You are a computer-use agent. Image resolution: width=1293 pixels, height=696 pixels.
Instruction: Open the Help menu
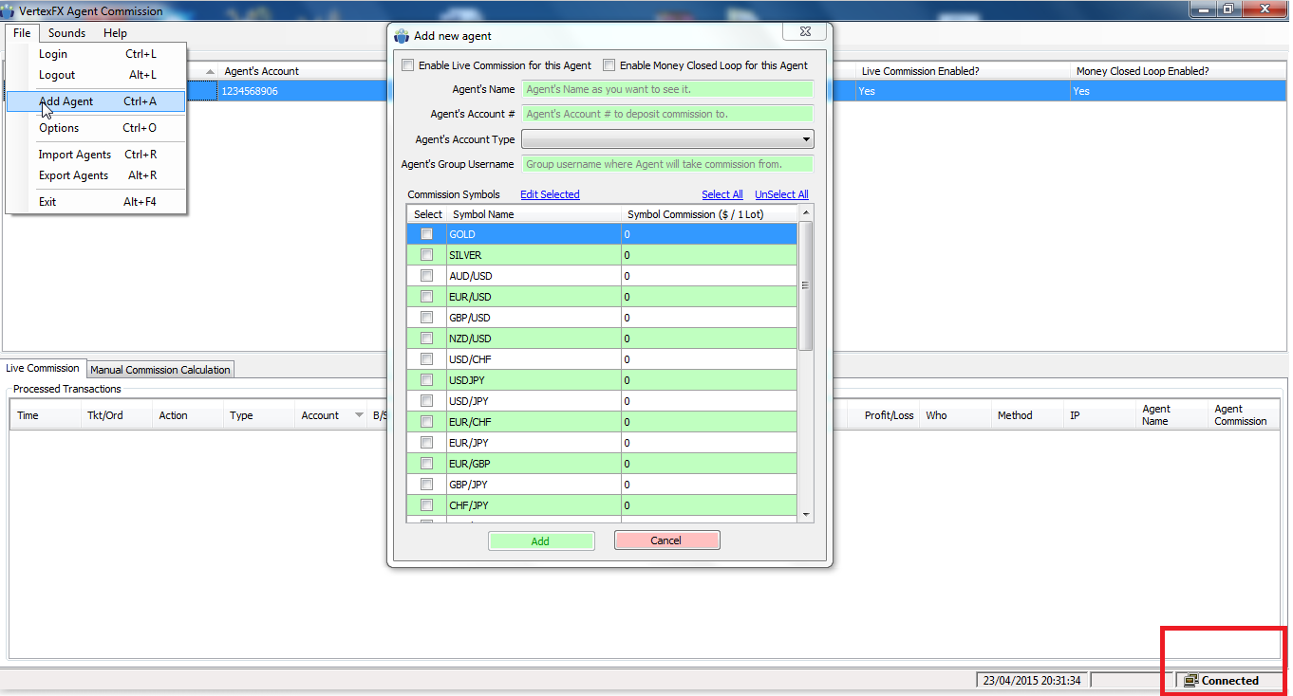[x=115, y=33]
